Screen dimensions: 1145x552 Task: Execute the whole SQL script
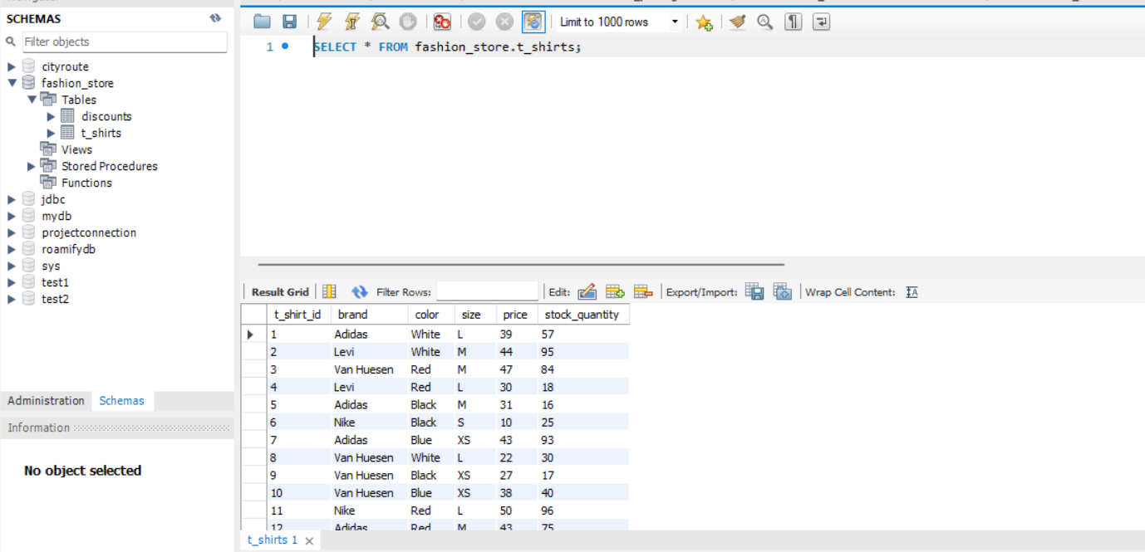[x=324, y=22]
